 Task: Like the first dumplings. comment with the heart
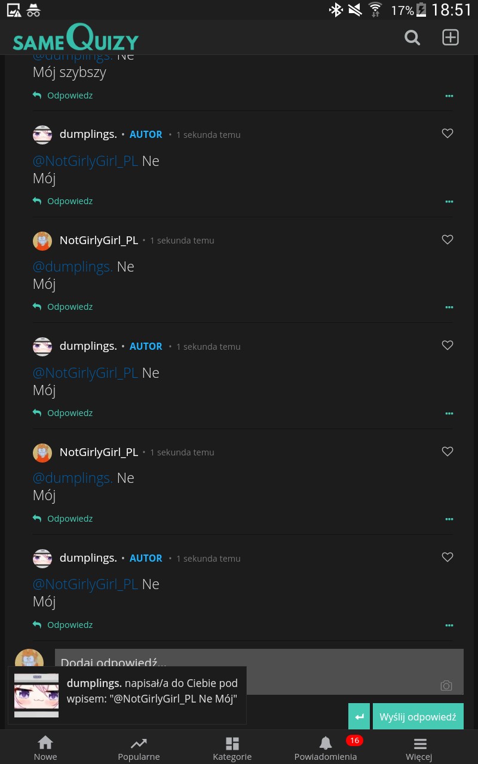coord(448,134)
